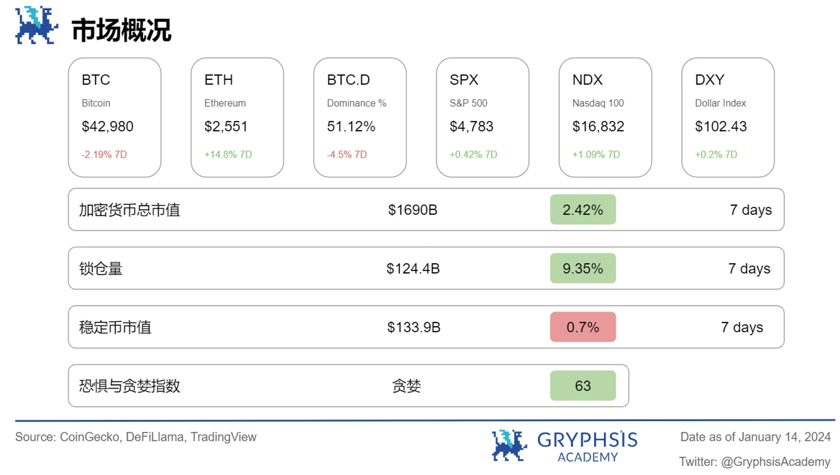Screen dimensions: 840x475
Task: Select the 加密货币总市值 row label
Action: coord(130,210)
